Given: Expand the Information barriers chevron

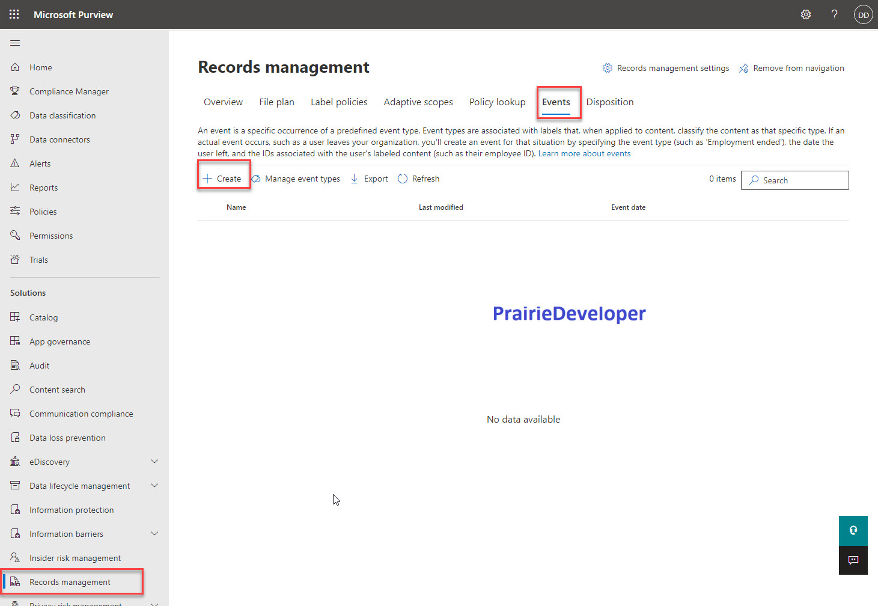Looking at the screenshot, I should click(x=154, y=534).
